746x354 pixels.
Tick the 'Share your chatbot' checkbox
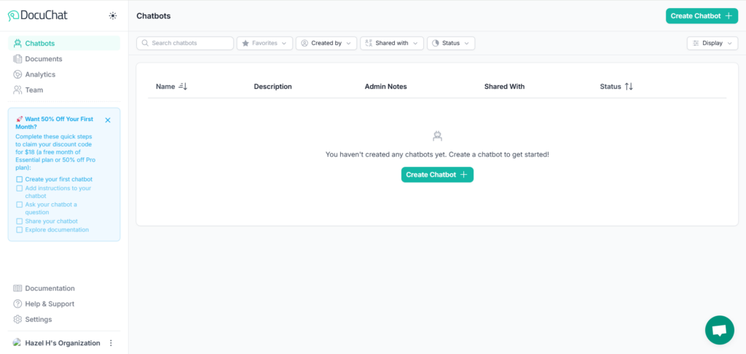(x=20, y=221)
